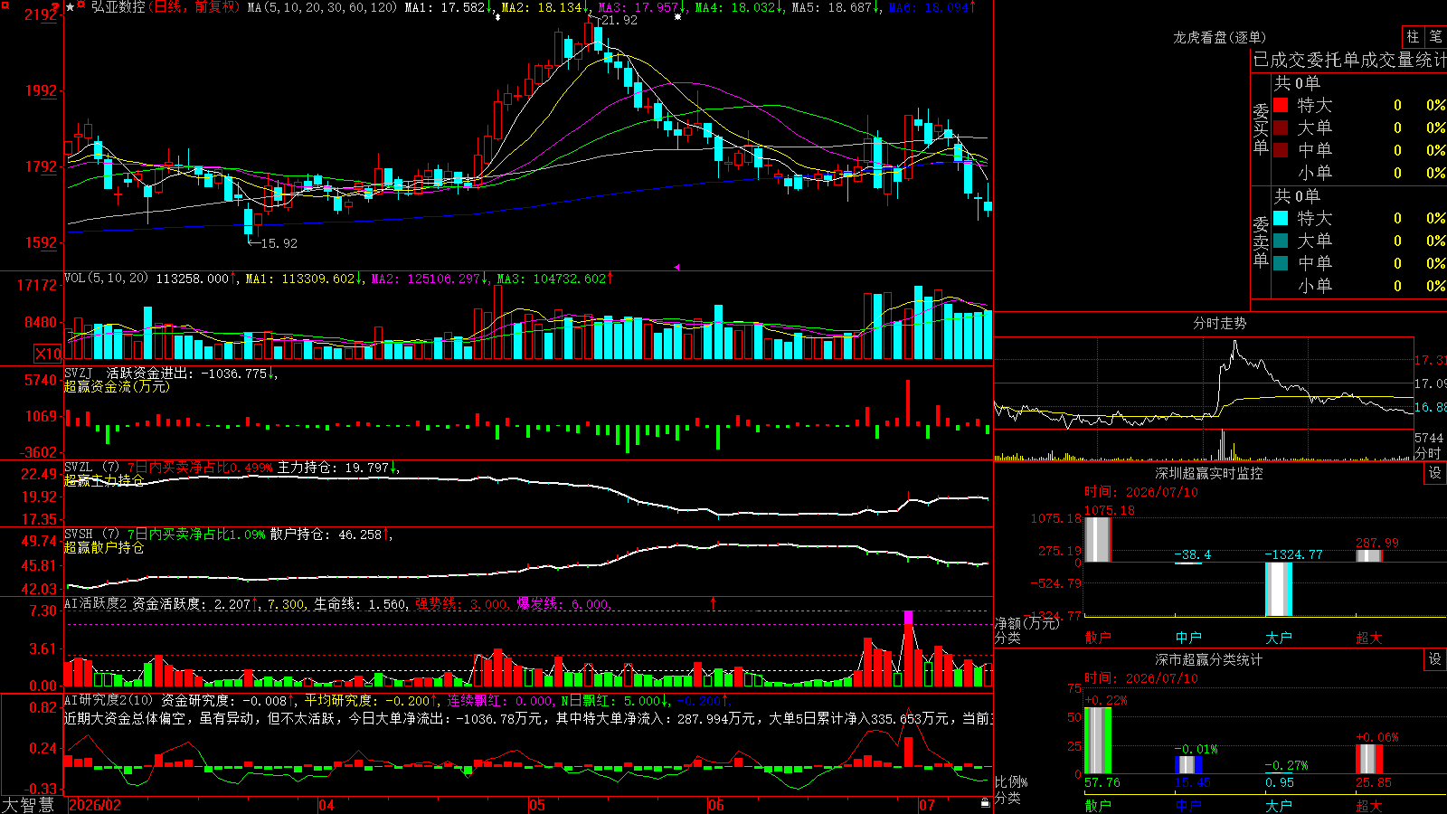Click the 21.92 high price annotation
The width and height of the screenshot is (1447, 814).
point(619,20)
